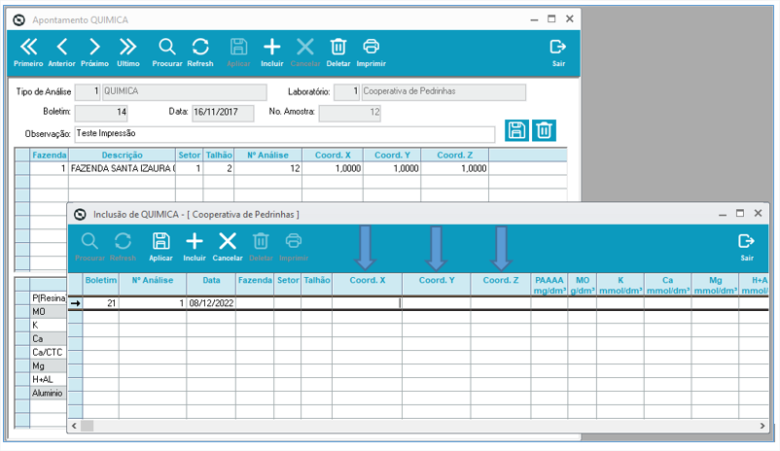
Task: Click Sair exit in Apontamento QUIMICA window
Action: (558, 52)
